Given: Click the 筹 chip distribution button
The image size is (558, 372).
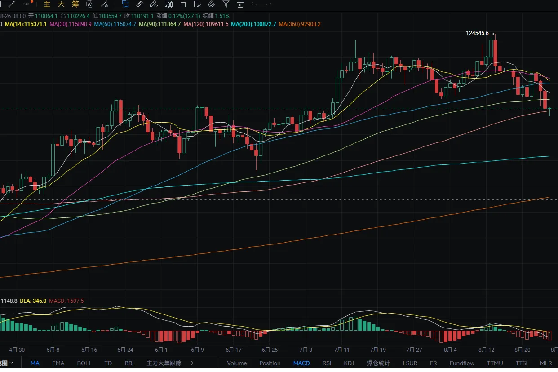Looking at the screenshot, I should 75,4.
